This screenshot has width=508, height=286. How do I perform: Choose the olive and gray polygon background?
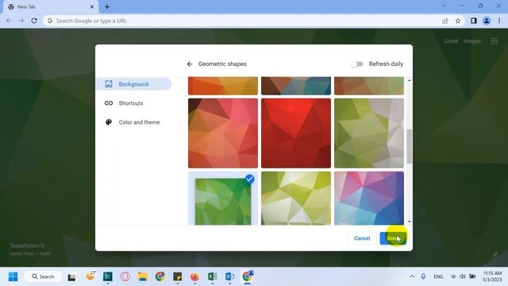(369, 133)
